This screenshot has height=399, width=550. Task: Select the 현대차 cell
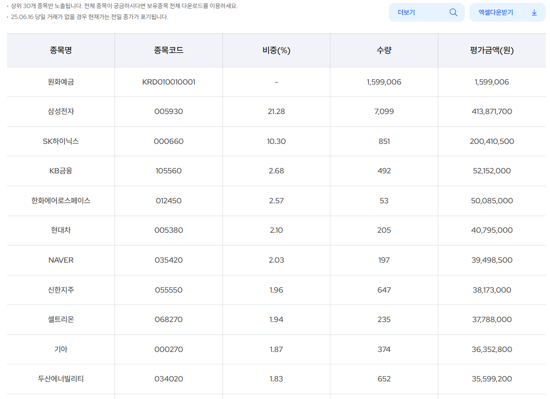61,230
